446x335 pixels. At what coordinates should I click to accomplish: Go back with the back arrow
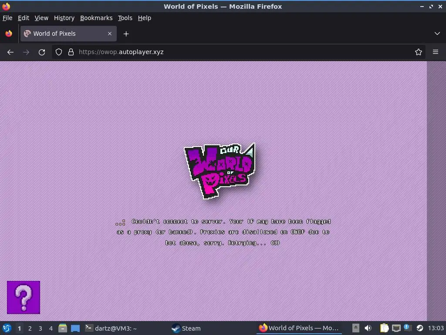pyautogui.click(x=10, y=52)
